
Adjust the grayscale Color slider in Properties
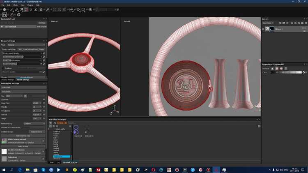[x=287, y=72]
